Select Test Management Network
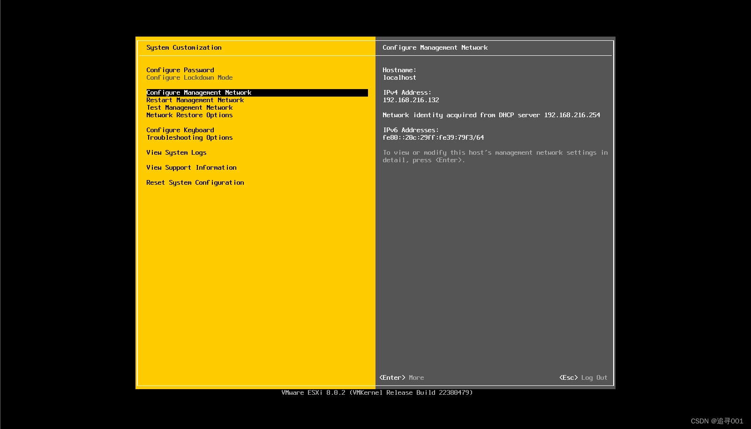751x429 pixels. click(189, 108)
